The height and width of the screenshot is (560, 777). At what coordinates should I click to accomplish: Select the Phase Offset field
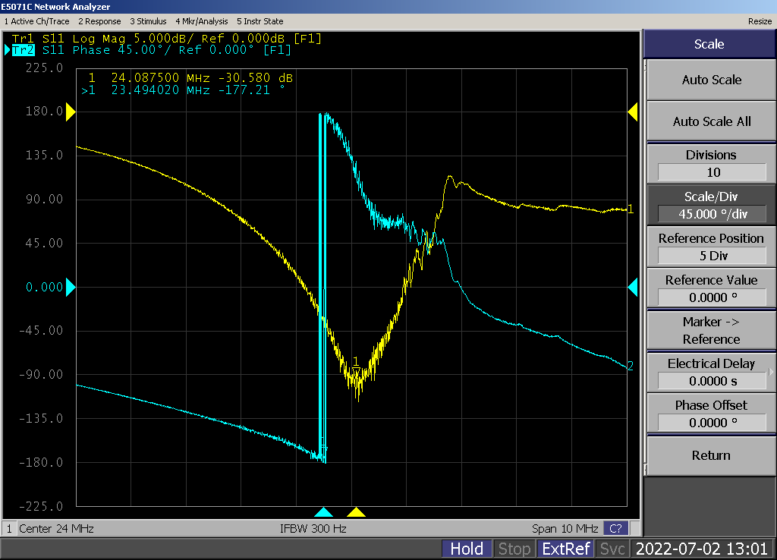pos(710,423)
